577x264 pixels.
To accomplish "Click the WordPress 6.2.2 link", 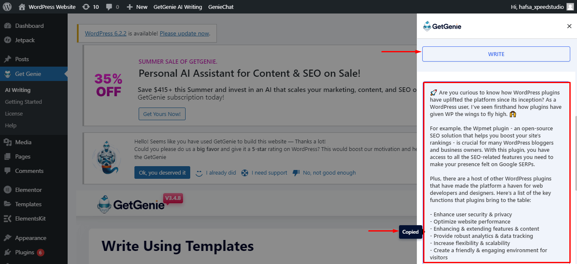I will (106, 33).
